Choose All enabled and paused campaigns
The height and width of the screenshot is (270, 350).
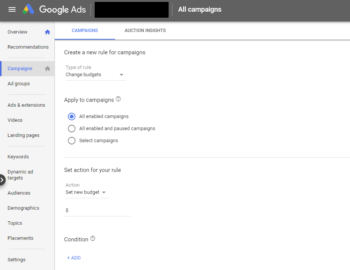pos(72,128)
